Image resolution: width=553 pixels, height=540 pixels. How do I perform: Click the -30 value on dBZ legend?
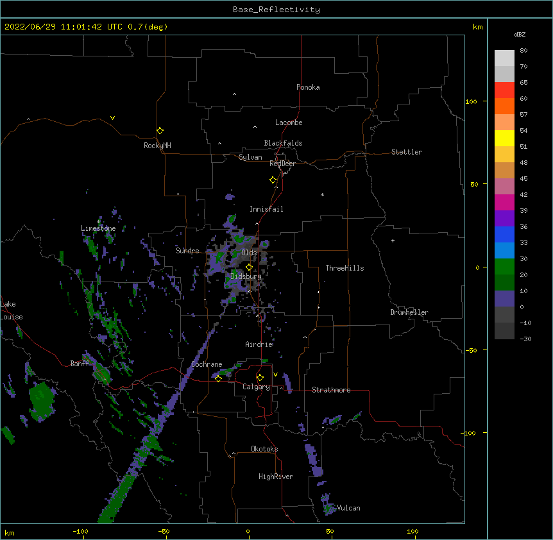click(x=525, y=339)
